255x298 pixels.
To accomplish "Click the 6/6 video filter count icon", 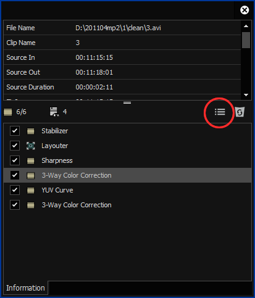I will pos(8,112).
